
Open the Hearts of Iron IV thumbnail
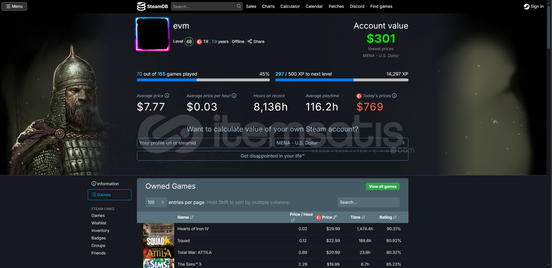[159, 229]
